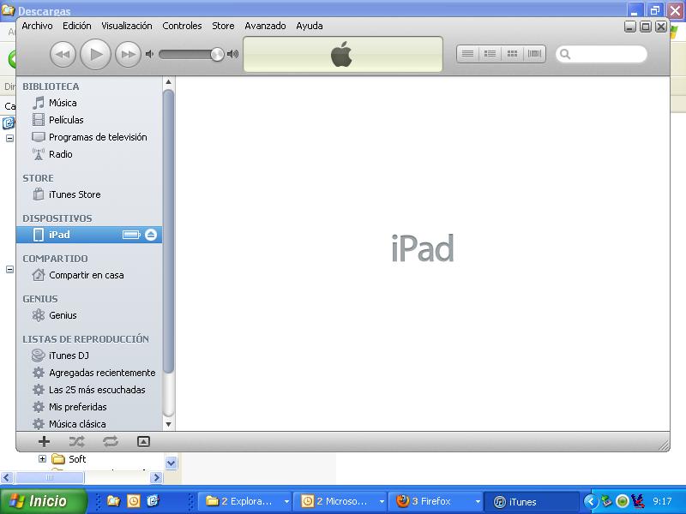Open the Inicio start menu
This screenshot has height=514, width=686.
click(x=43, y=501)
